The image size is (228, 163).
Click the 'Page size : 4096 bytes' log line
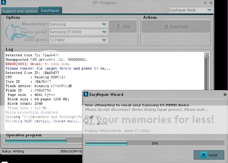click(31, 95)
